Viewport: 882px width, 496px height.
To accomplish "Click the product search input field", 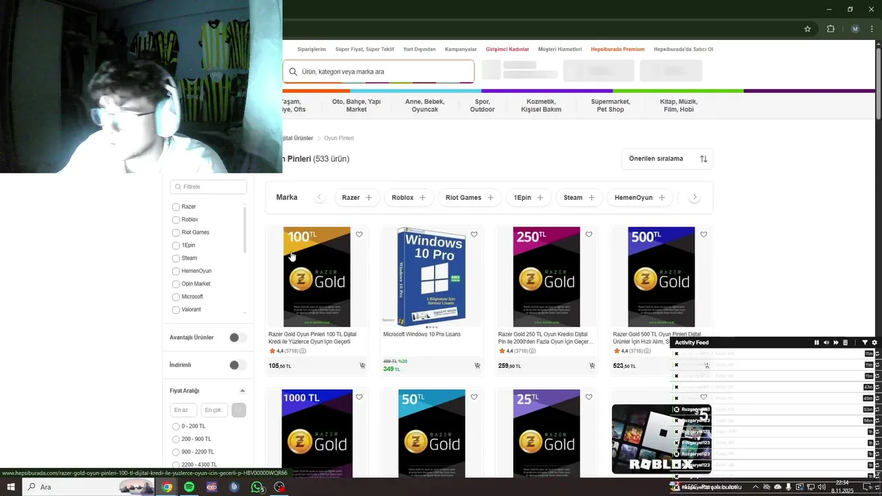I will click(378, 72).
